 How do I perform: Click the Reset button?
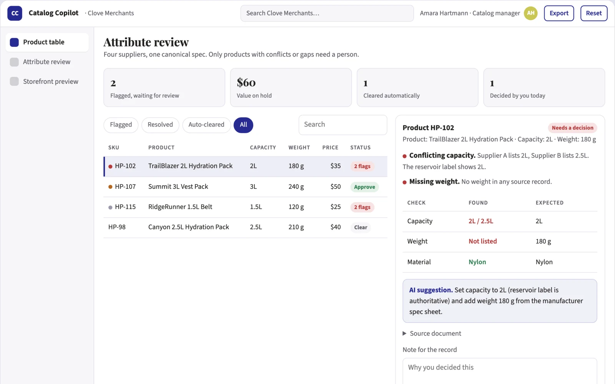click(594, 13)
